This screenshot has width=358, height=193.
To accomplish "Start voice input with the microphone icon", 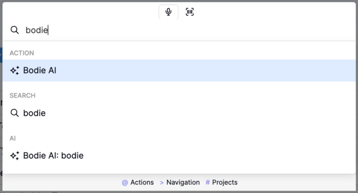I will pyautogui.click(x=169, y=11).
